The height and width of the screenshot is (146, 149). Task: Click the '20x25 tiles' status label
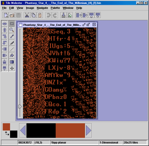(x=131, y=142)
